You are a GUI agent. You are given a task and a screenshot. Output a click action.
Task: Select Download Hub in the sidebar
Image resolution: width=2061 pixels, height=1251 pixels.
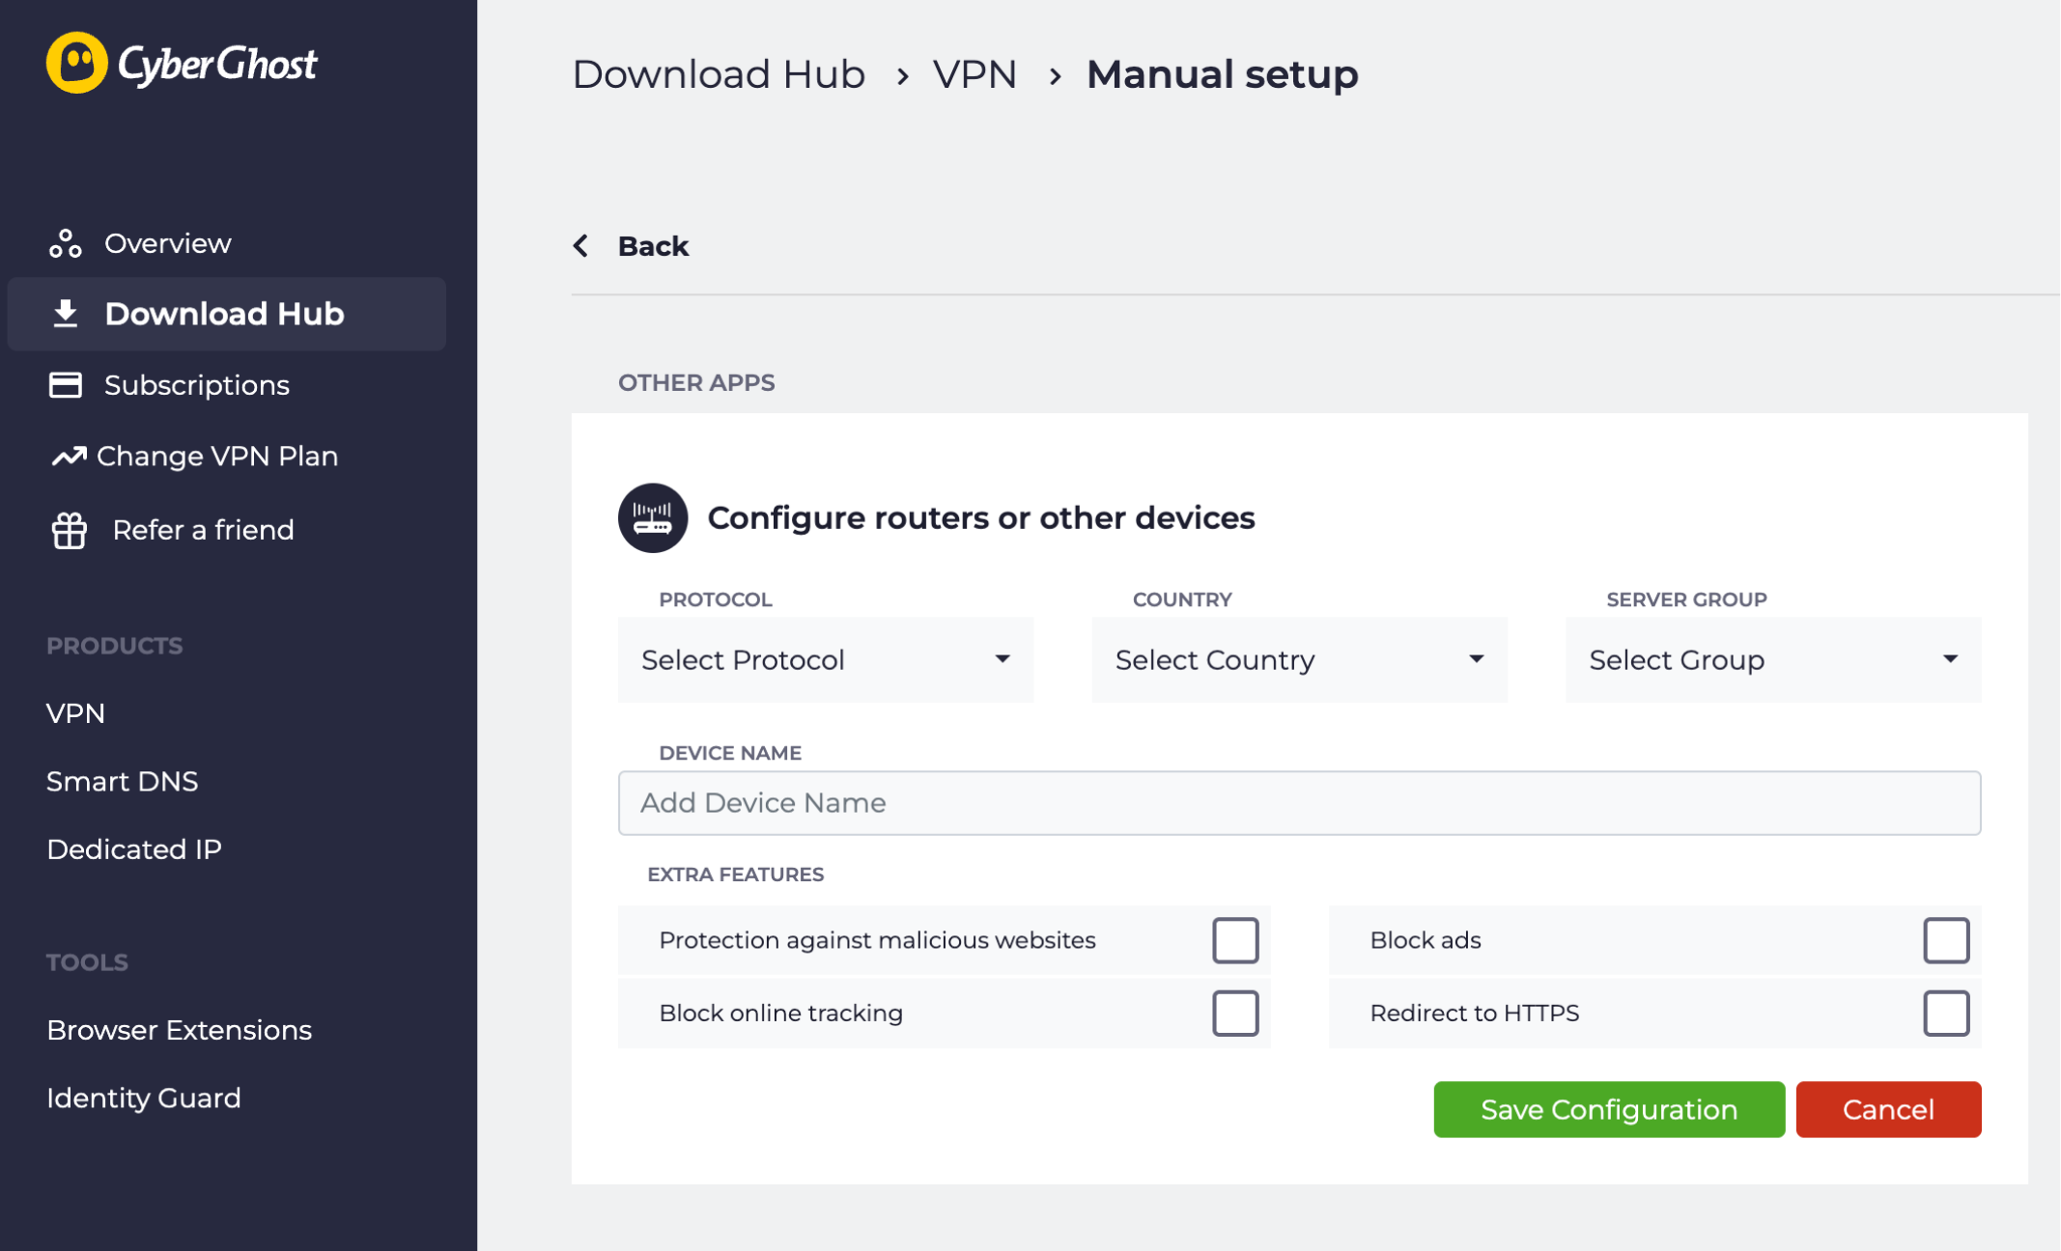tap(226, 314)
